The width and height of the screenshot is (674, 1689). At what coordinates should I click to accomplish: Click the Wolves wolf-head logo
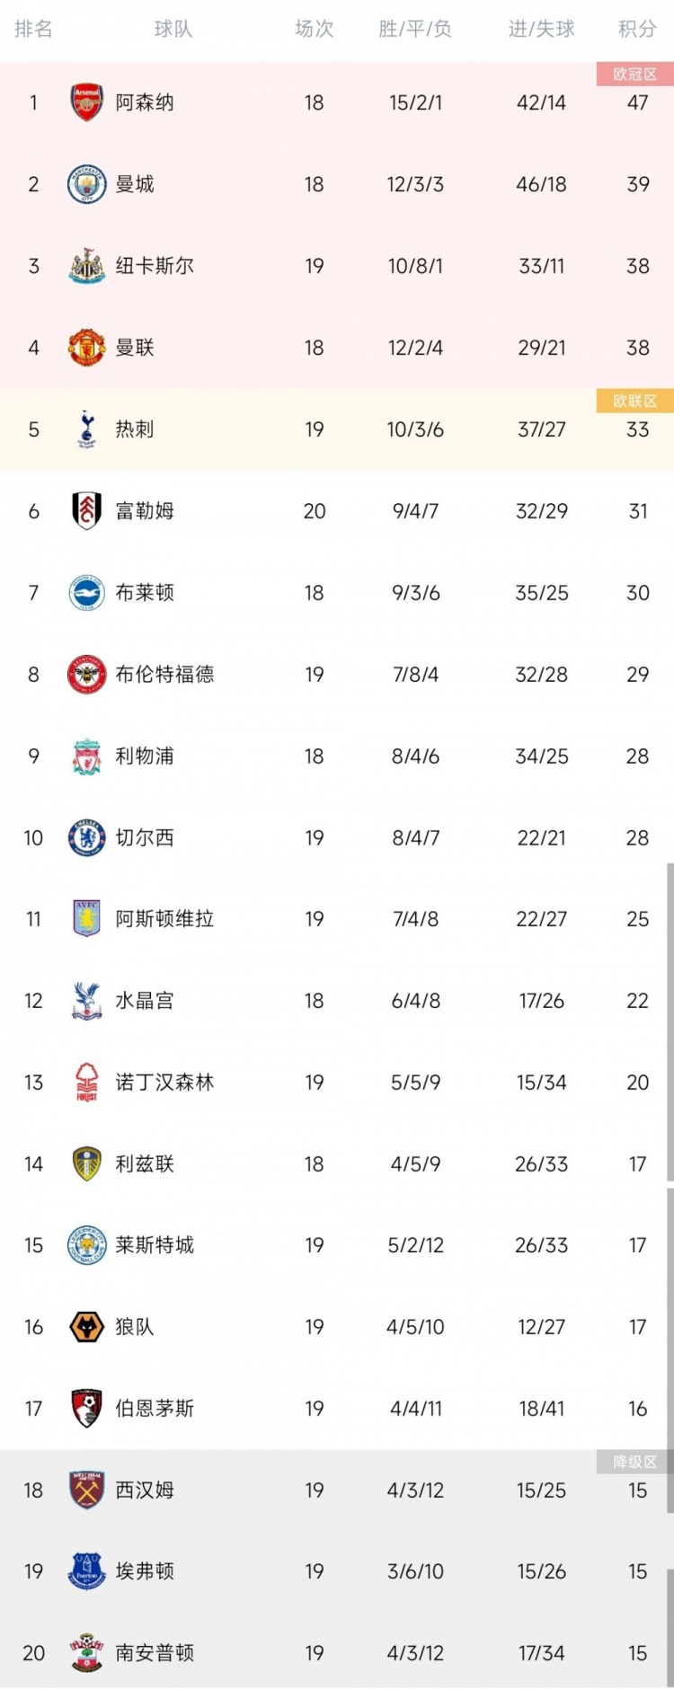pyautogui.click(x=87, y=1327)
